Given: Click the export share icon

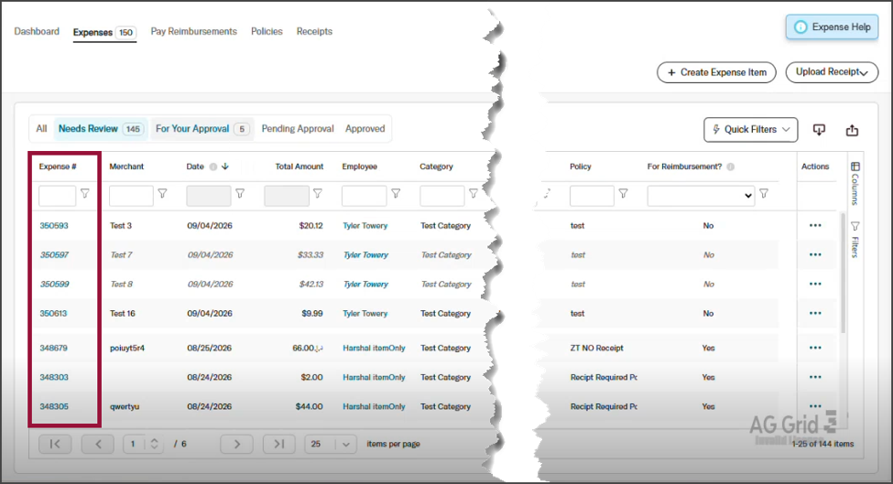Looking at the screenshot, I should [x=852, y=130].
